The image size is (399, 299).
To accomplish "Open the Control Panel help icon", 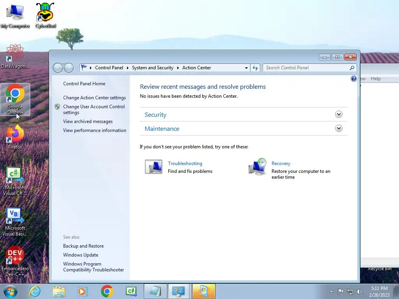I will pyautogui.click(x=354, y=79).
